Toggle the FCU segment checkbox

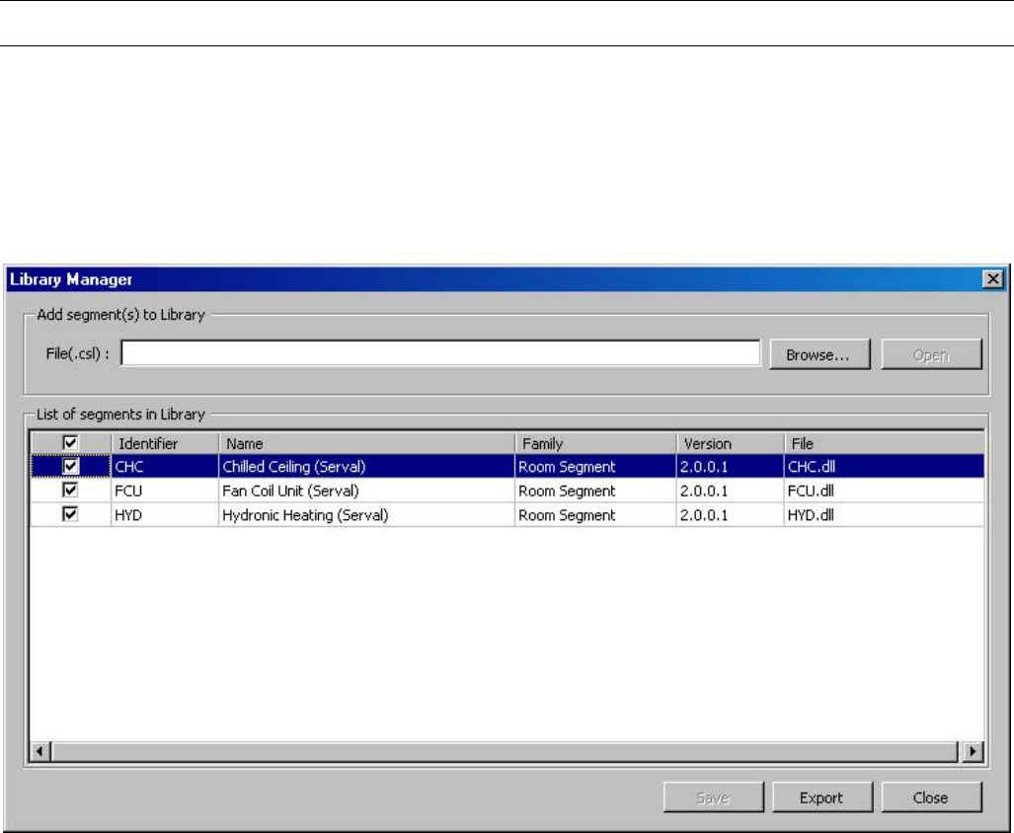coord(70,491)
